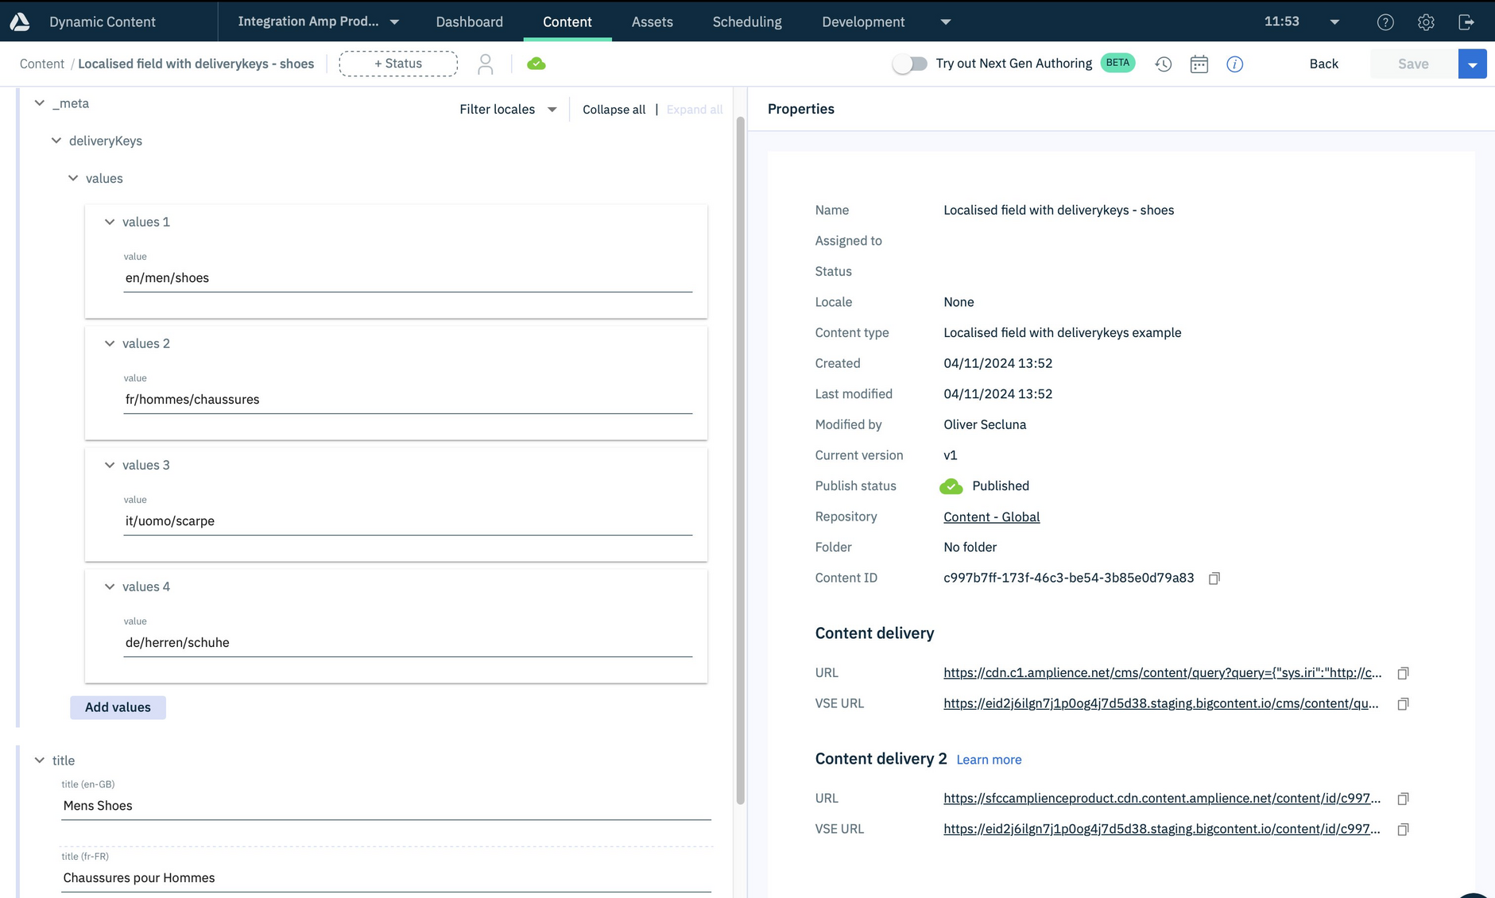The height and width of the screenshot is (898, 1495).
Task: Toggle Try out Next Gen Authoring switch
Action: 909,64
